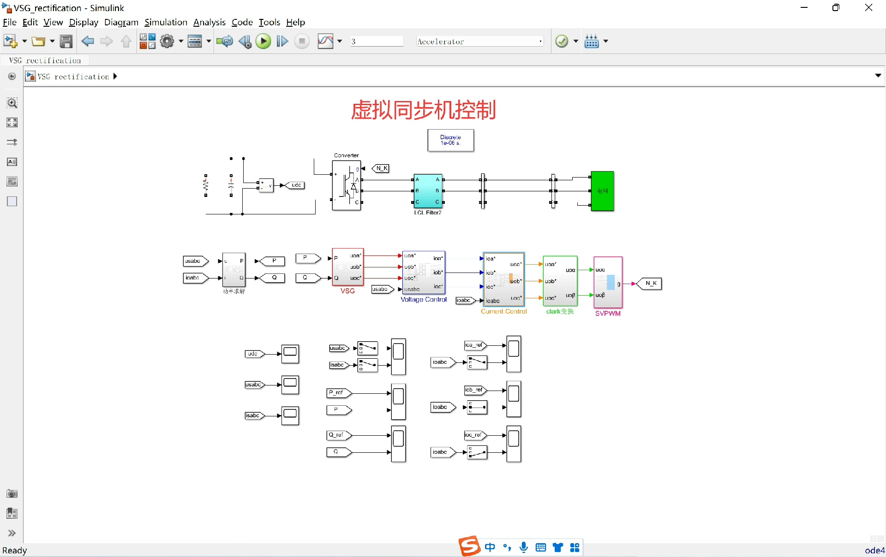
Task: Click Fit to View palette icon
Action: 12,123
